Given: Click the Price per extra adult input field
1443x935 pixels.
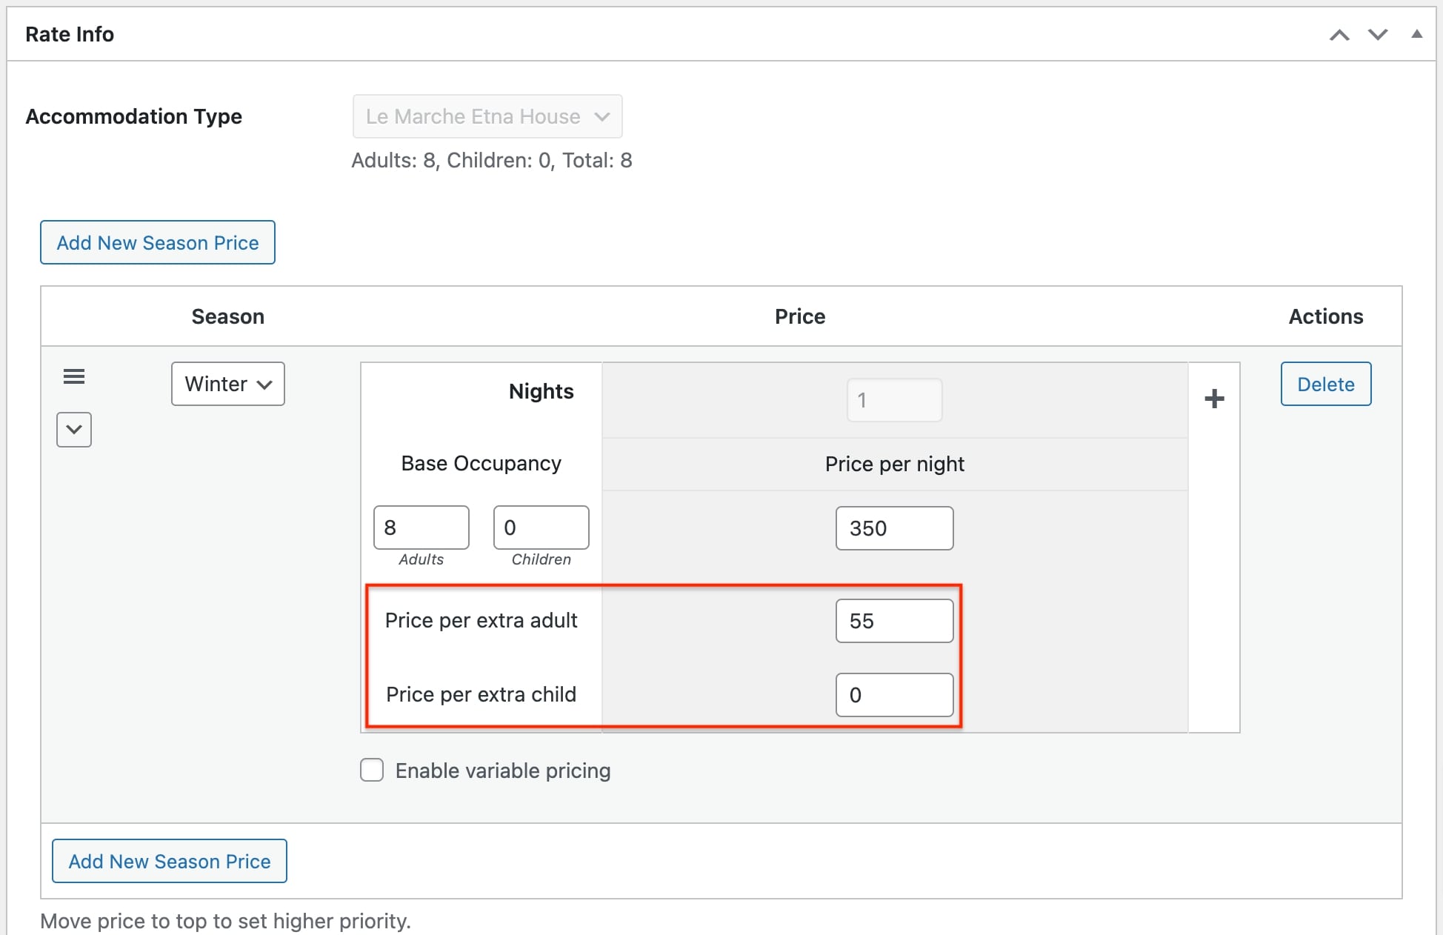Looking at the screenshot, I should click(894, 619).
